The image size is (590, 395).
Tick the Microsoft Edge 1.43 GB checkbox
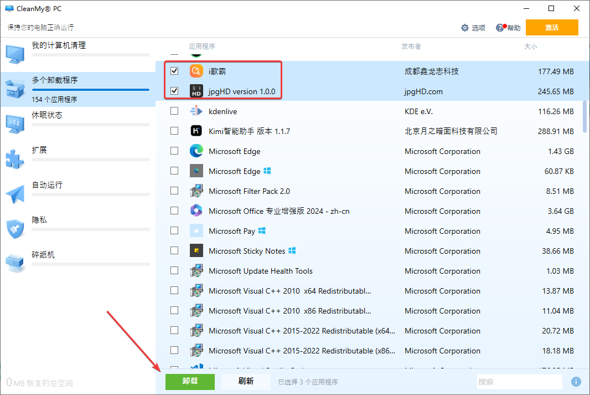pos(174,151)
